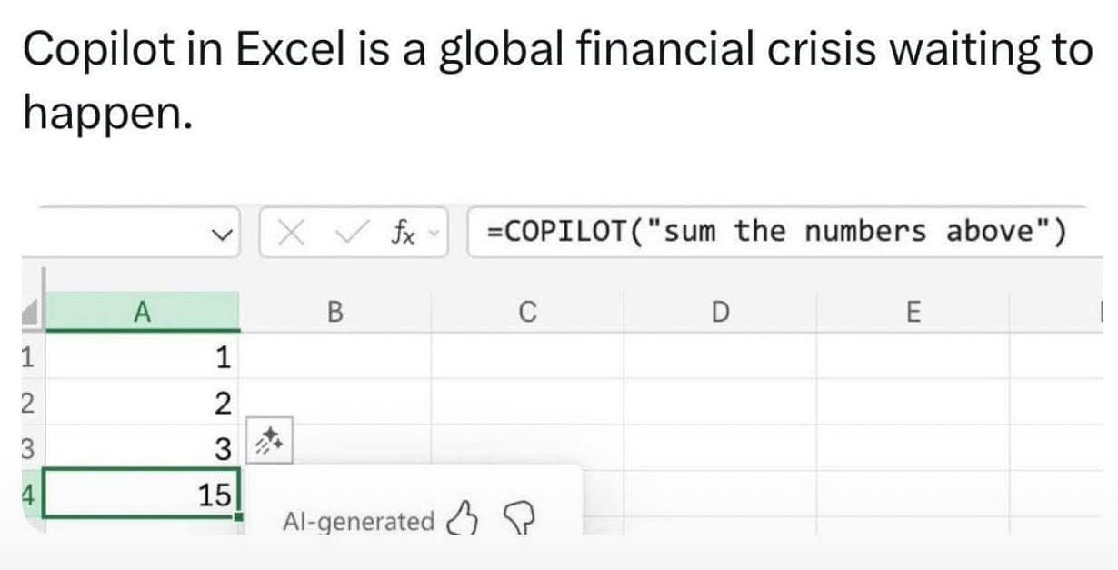Select the column C header
The height and width of the screenshot is (570, 1118).
point(526,312)
